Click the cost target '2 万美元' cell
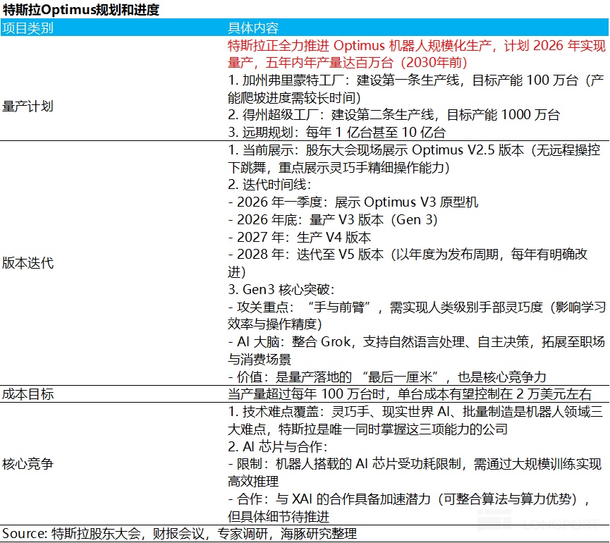The width and height of the screenshot is (610, 543). [x=409, y=394]
